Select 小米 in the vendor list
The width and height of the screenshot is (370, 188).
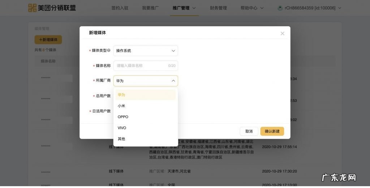(146, 106)
